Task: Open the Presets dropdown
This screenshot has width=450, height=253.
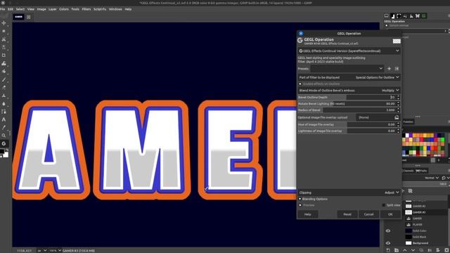Action: coord(347,69)
